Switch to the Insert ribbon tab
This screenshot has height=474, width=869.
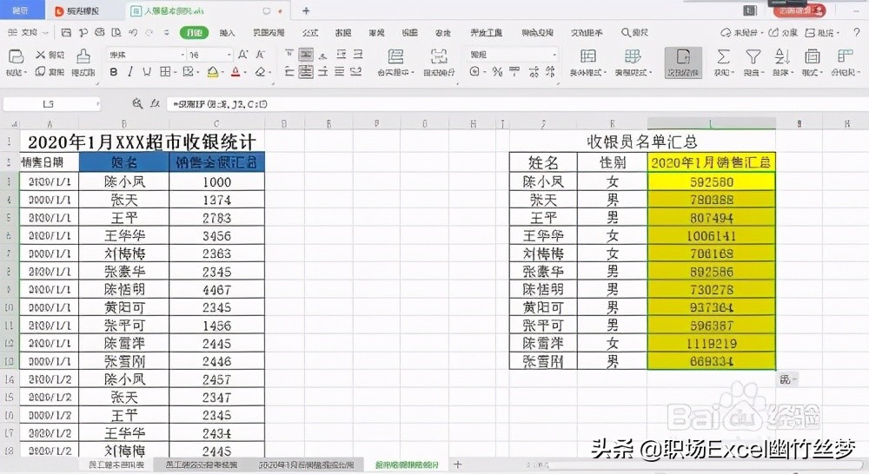point(227,33)
